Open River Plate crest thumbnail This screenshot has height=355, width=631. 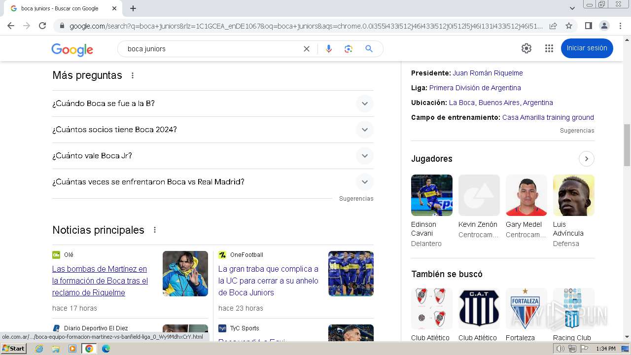coord(432,309)
